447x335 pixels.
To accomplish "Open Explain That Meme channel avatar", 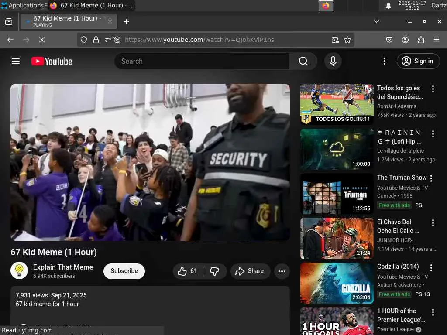I will click(x=19, y=270).
